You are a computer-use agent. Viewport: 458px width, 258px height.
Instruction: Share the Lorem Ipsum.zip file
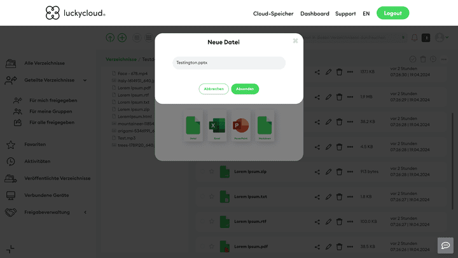317,172
